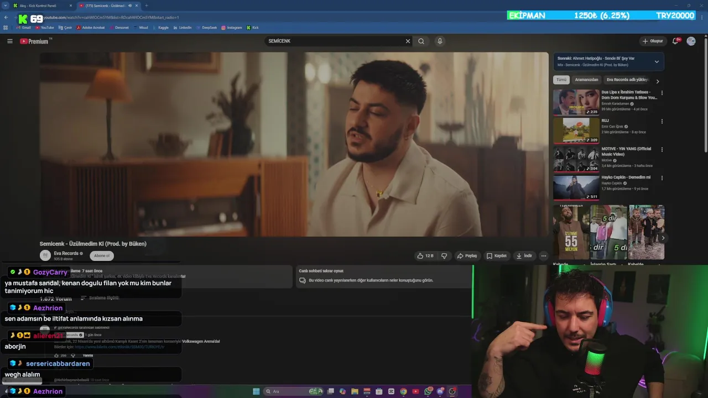The image size is (708, 398).
Task: Open the account avatar menu
Action: click(x=691, y=41)
